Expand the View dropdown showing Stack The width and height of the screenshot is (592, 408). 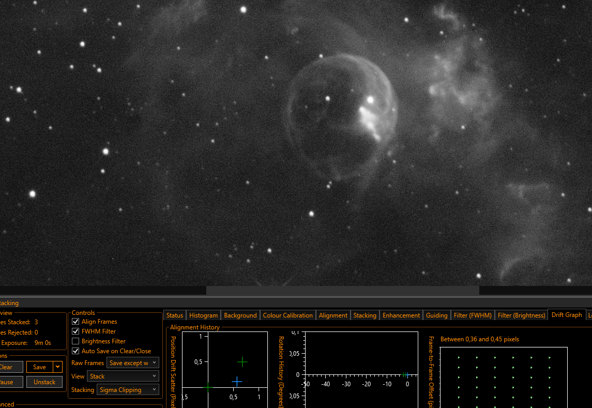[x=123, y=376]
